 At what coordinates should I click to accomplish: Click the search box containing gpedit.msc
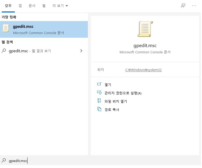coord(101,160)
